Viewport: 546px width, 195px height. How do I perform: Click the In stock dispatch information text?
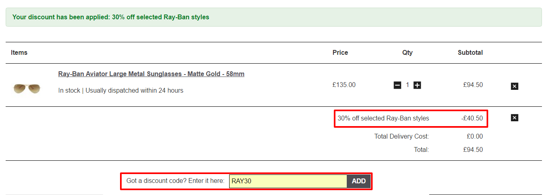point(121,91)
